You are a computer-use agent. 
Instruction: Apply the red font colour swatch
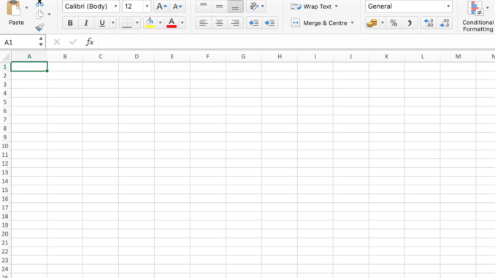coord(172,23)
